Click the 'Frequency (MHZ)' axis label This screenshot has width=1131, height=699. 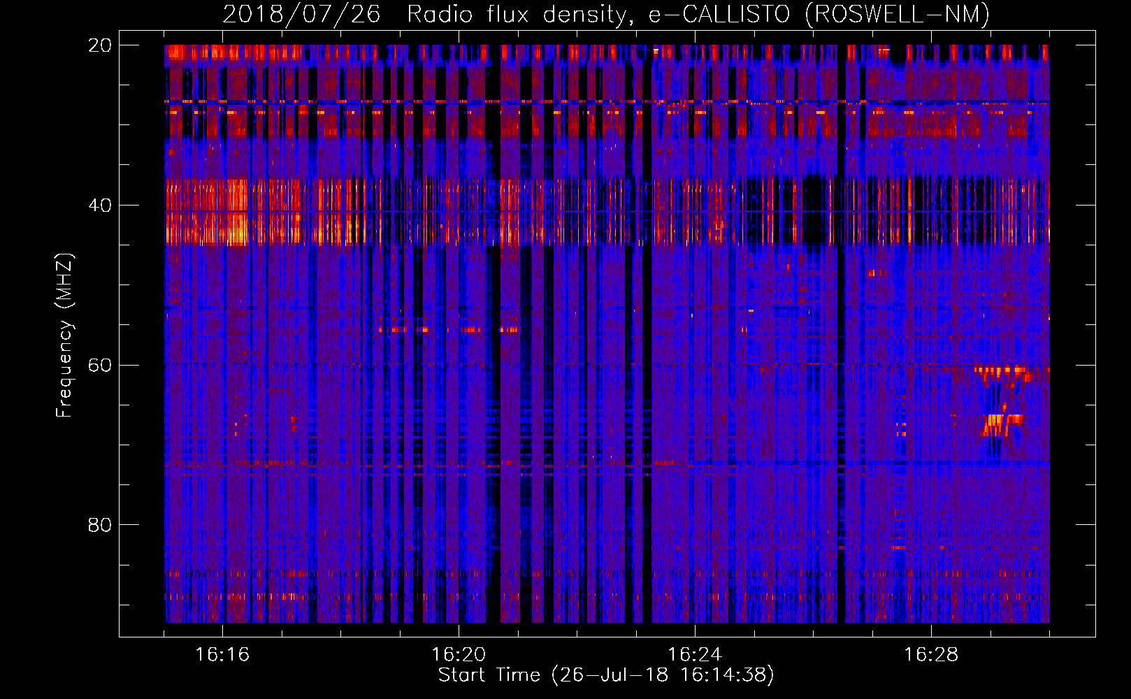click(64, 336)
